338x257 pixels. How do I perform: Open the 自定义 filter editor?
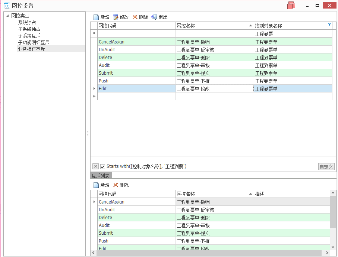pyautogui.click(x=326, y=166)
